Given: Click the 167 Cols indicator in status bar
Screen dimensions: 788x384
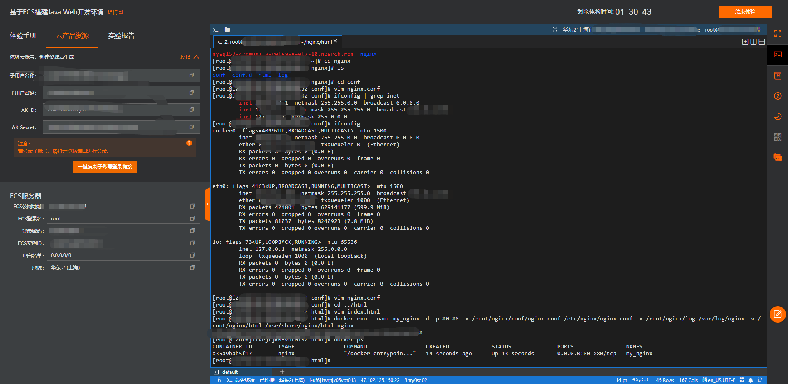Looking at the screenshot, I should tap(688, 380).
